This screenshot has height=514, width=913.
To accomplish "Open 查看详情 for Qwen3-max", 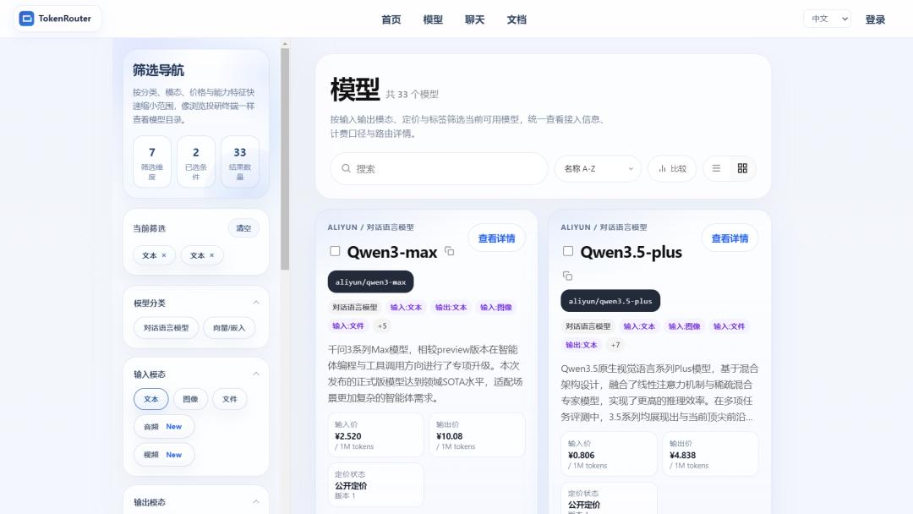I will click(497, 238).
